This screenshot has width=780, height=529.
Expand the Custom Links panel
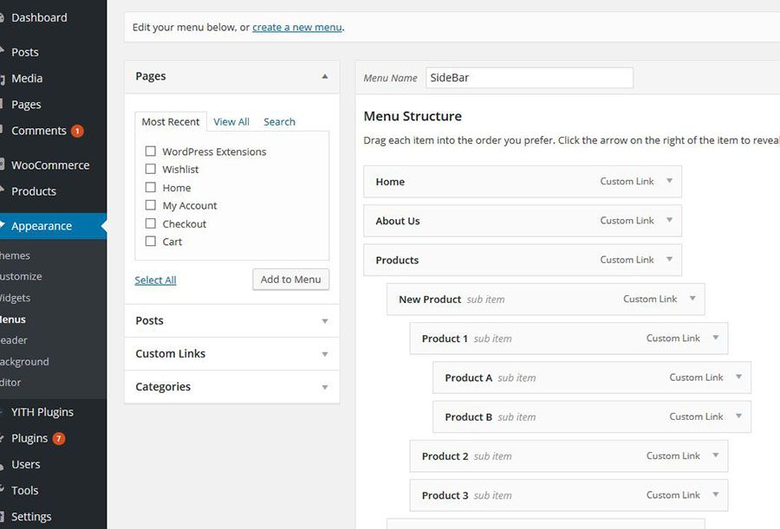324,354
